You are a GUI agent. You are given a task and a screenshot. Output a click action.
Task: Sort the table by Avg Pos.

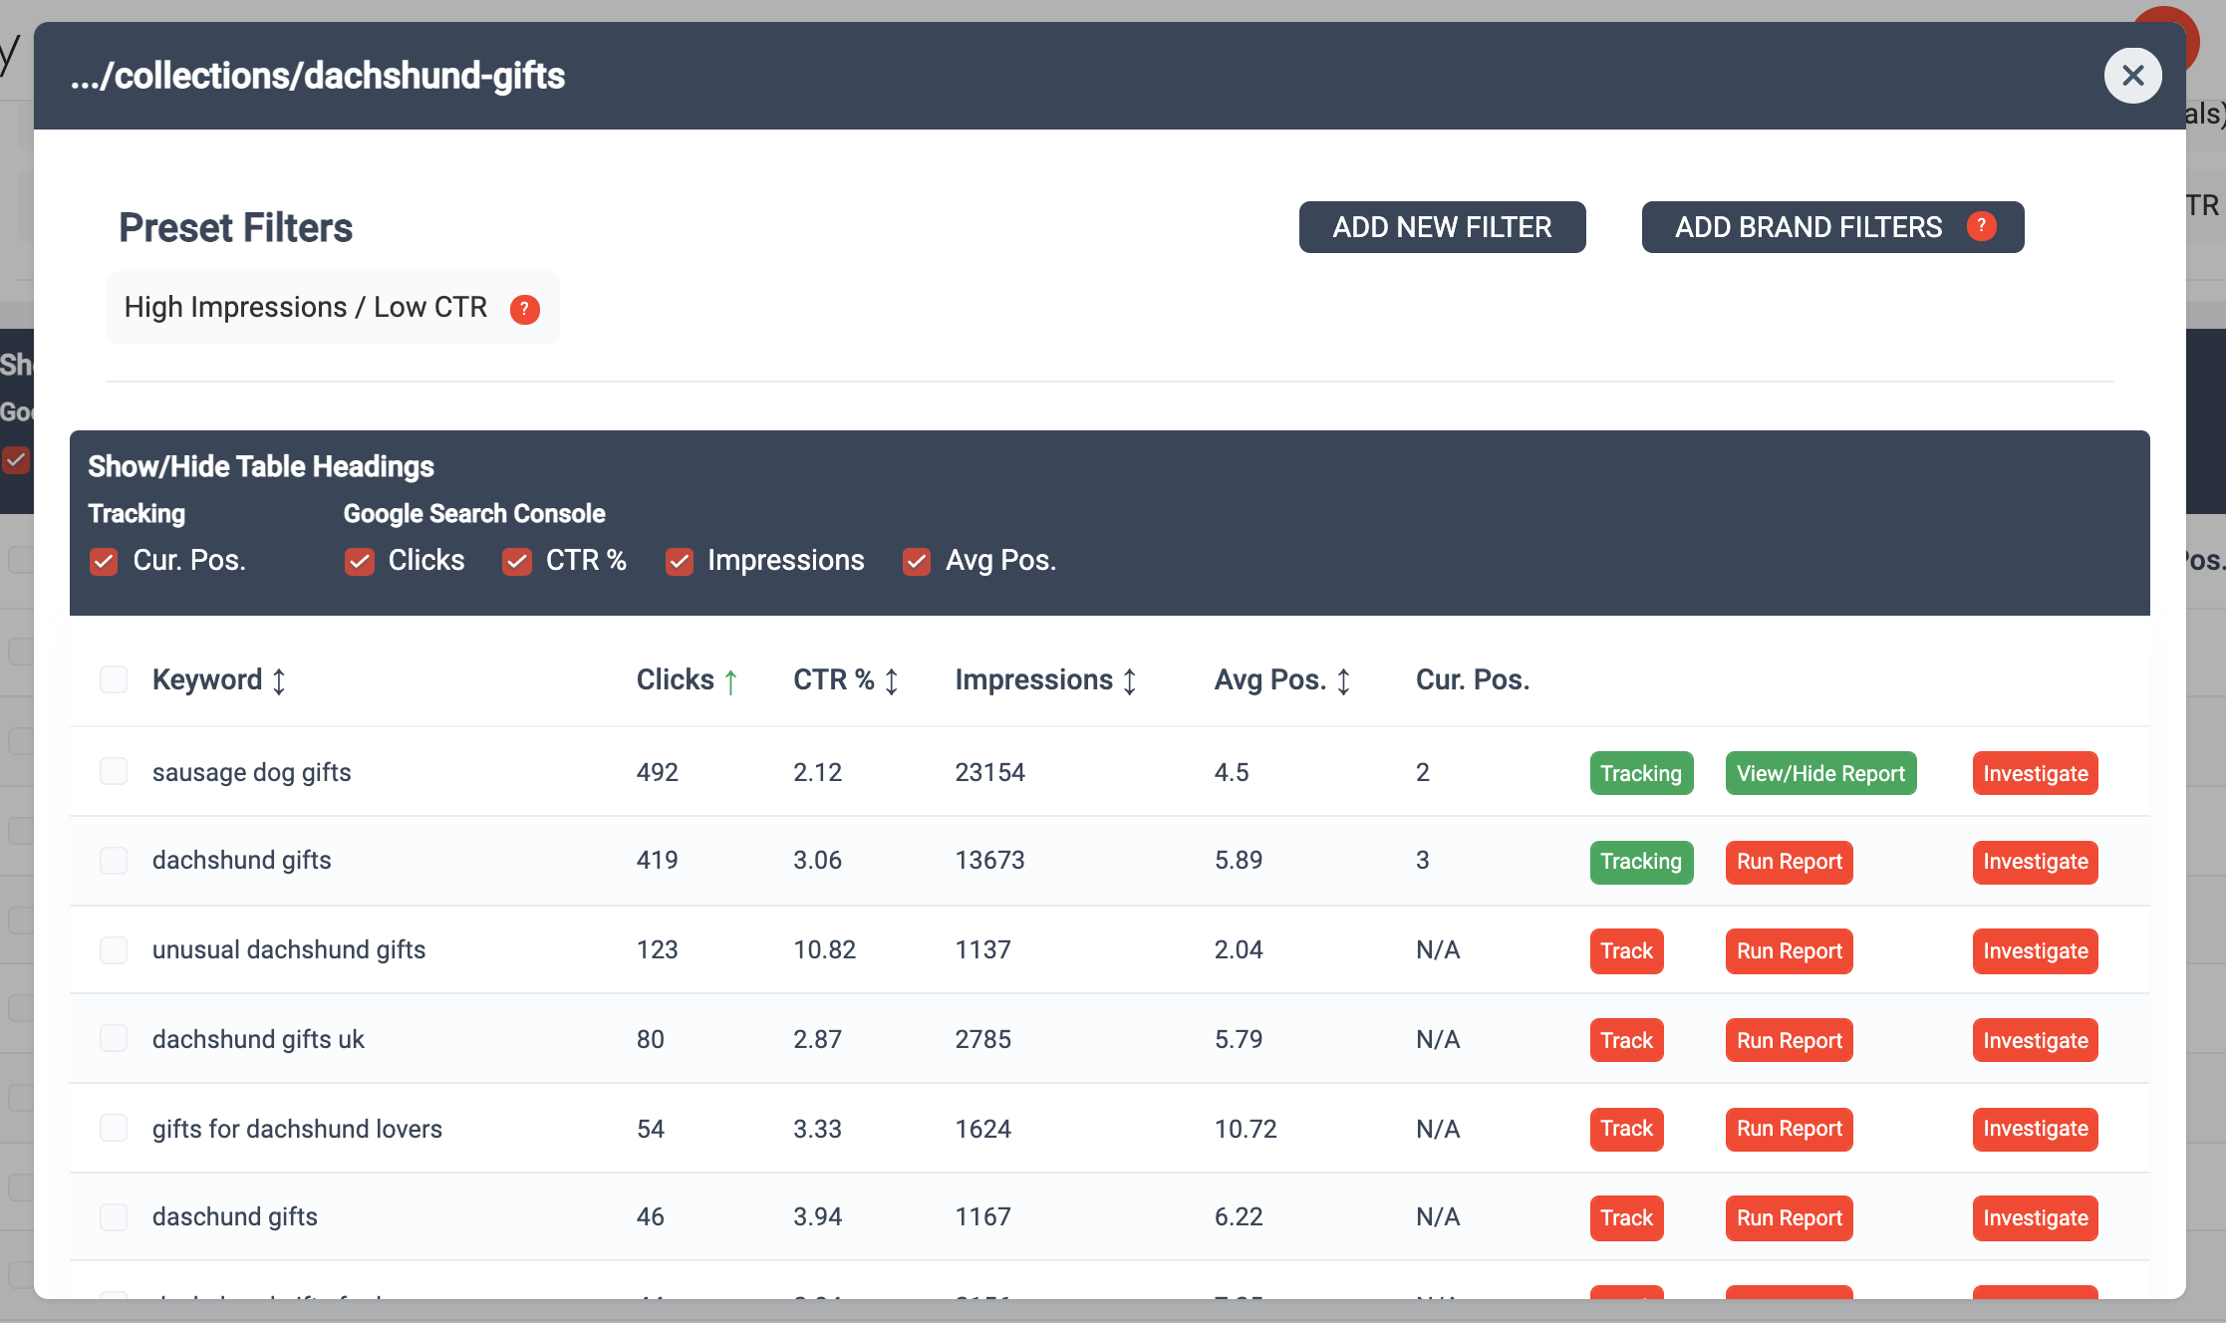1343,680
